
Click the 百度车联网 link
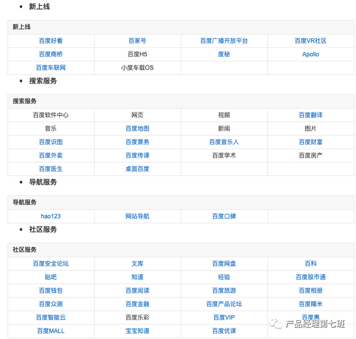(51, 68)
